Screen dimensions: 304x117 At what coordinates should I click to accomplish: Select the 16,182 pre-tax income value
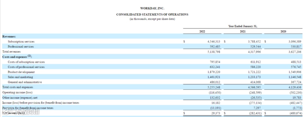[216, 103]
